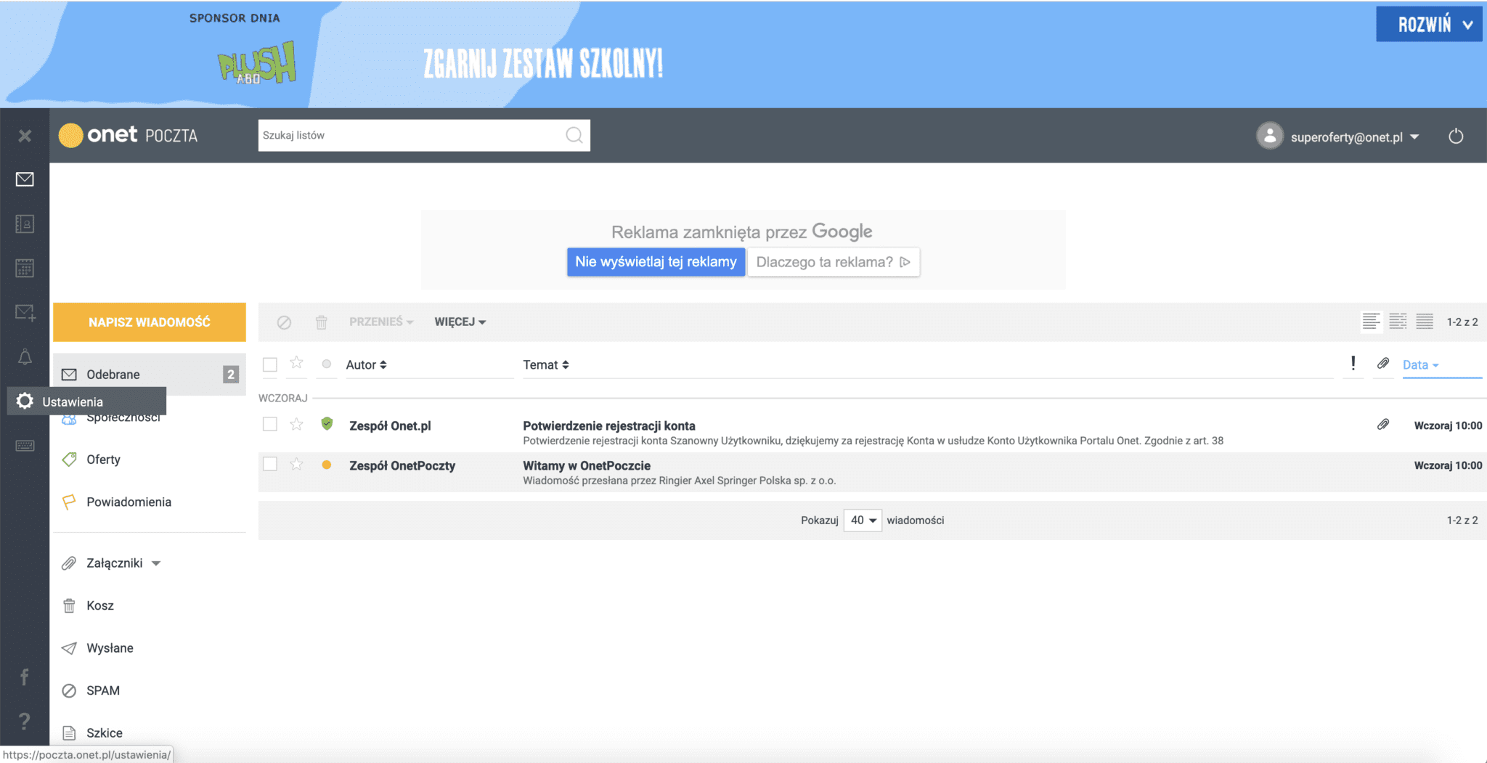Click NAPISZ WIADOMOŚĆ button
This screenshot has height=763, width=1487.
point(150,322)
